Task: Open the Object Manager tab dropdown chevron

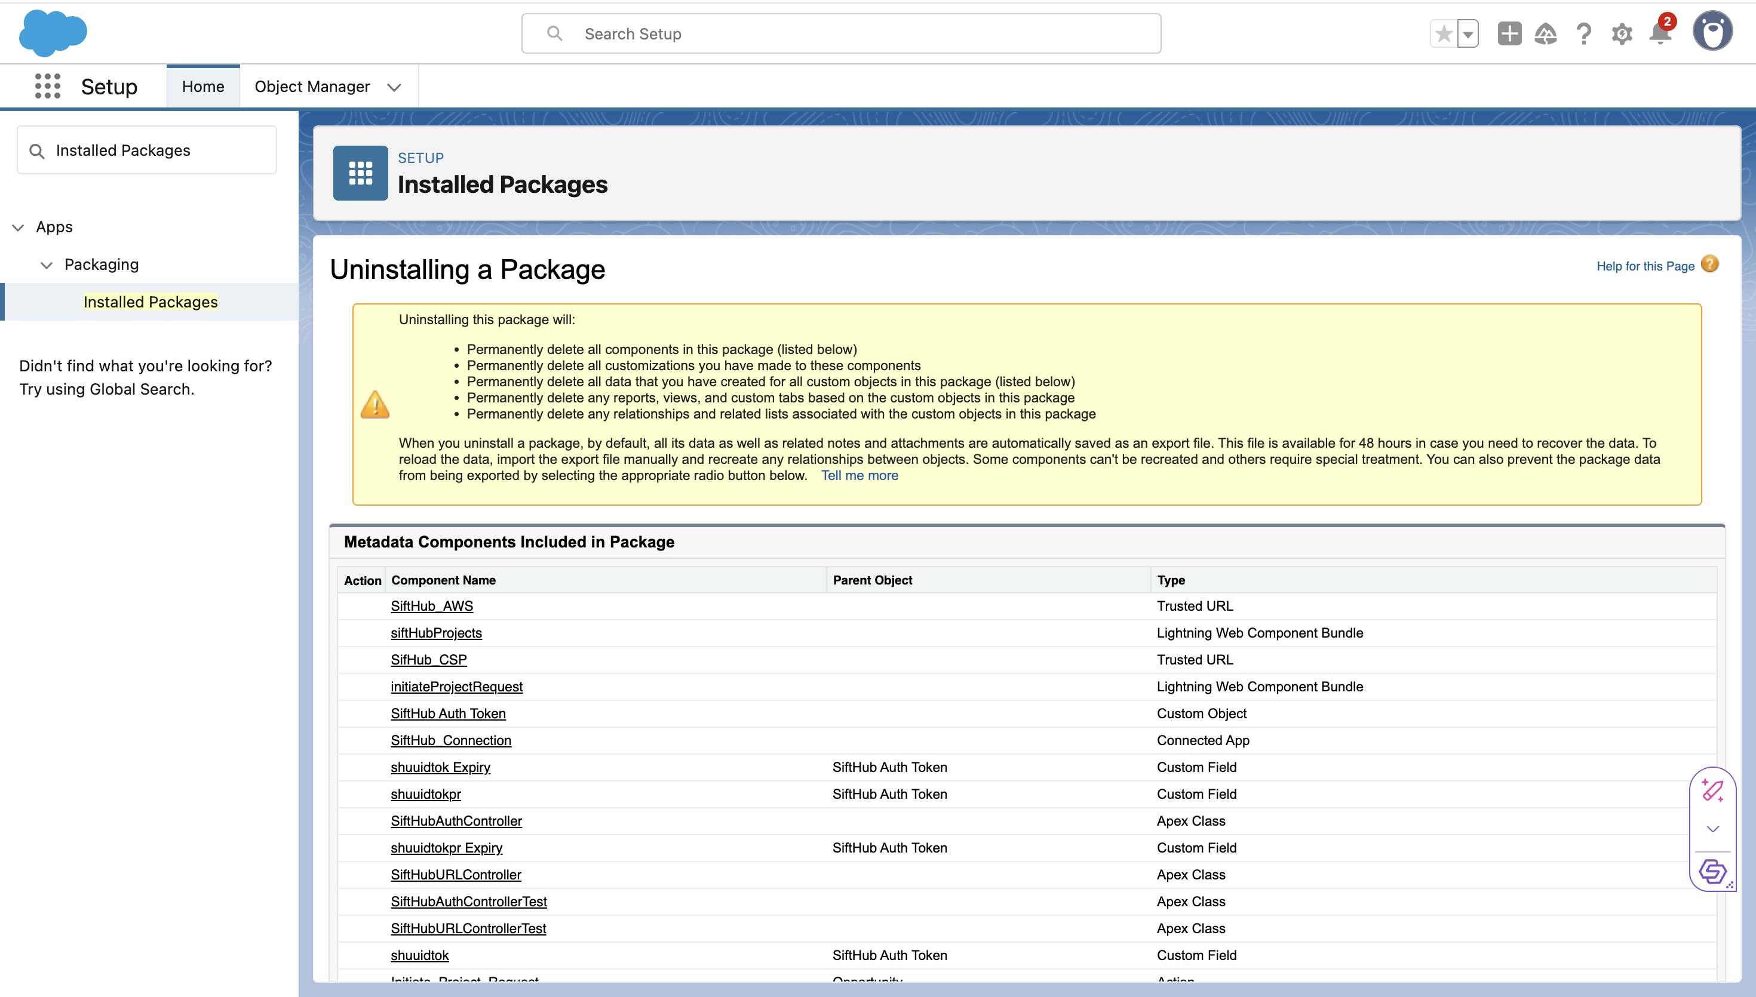Action: [x=394, y=87]
